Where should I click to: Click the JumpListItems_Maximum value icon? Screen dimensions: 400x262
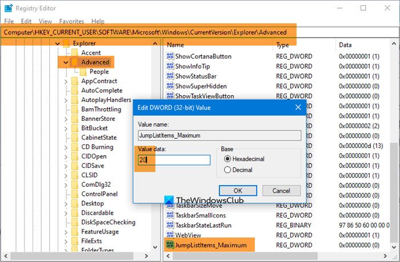(170, 245)
